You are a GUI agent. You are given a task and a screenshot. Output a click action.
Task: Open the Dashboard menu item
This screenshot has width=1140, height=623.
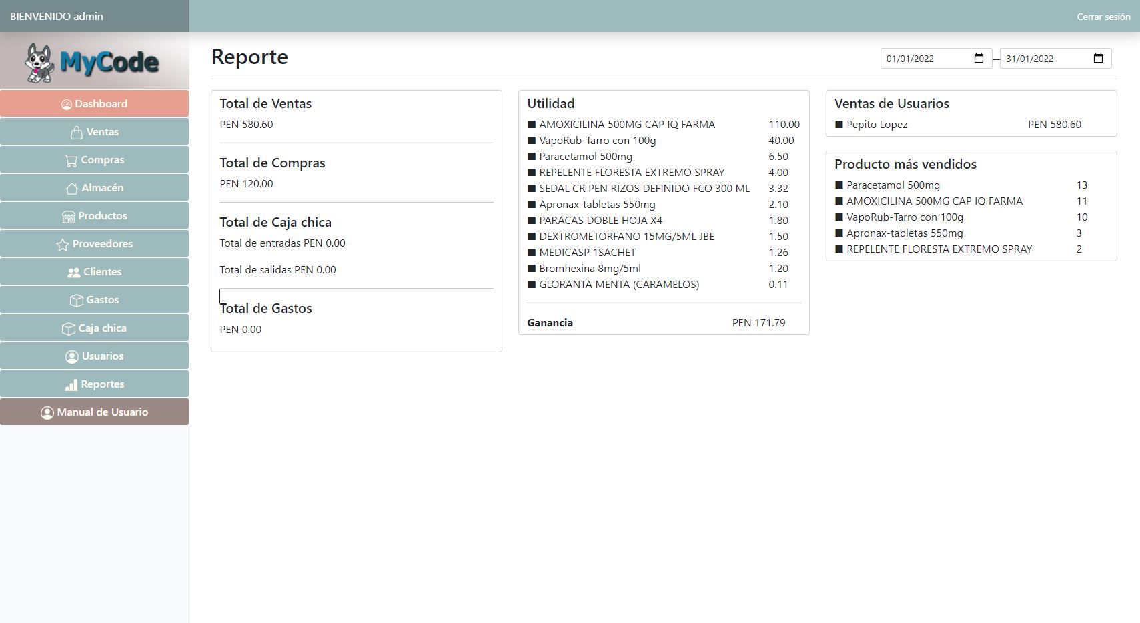click(x=94, y=104)
